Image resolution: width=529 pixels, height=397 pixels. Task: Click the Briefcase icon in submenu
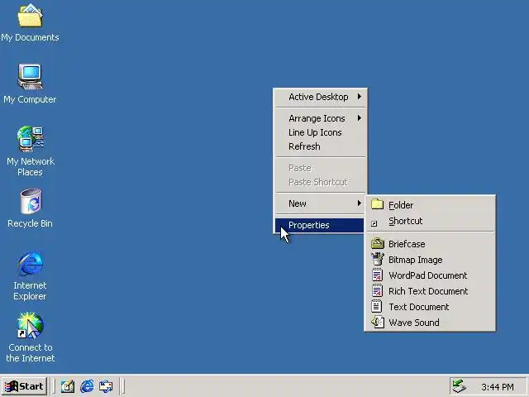(x=378, y=243)
